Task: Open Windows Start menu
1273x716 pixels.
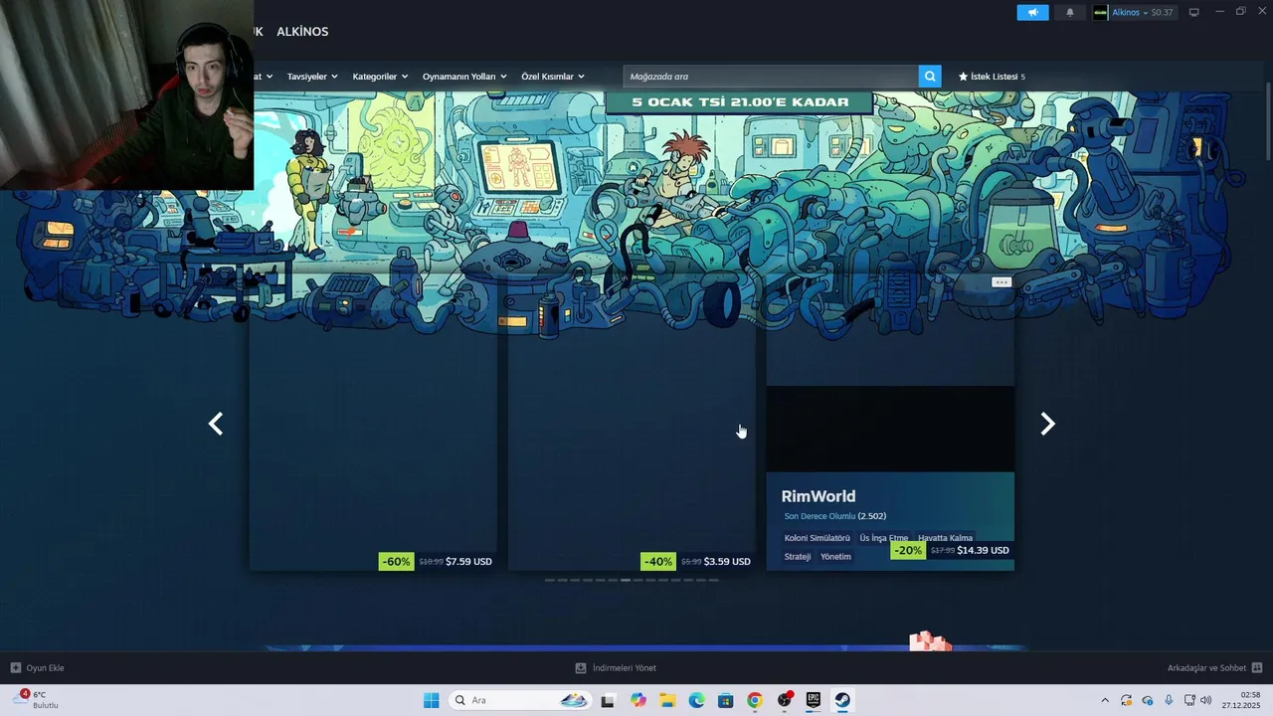Action: 431,700
